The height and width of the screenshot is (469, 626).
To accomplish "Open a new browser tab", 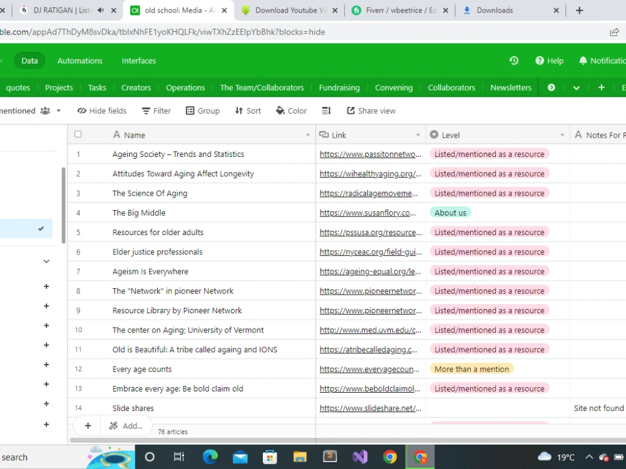I will 579,11.
